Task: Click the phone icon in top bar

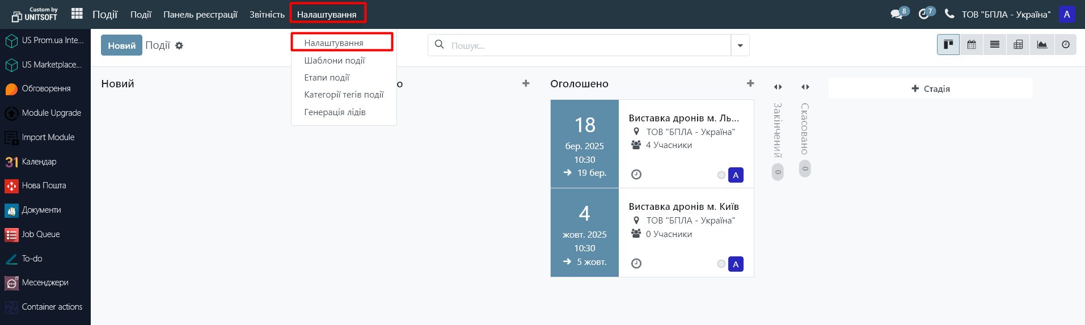Action: (x=949, y=14)
